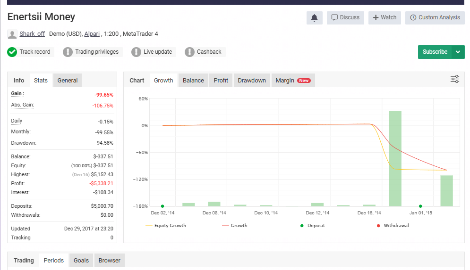
Task: Toggle Withdrawal legend marker
Action: click(x=393, y=225)
